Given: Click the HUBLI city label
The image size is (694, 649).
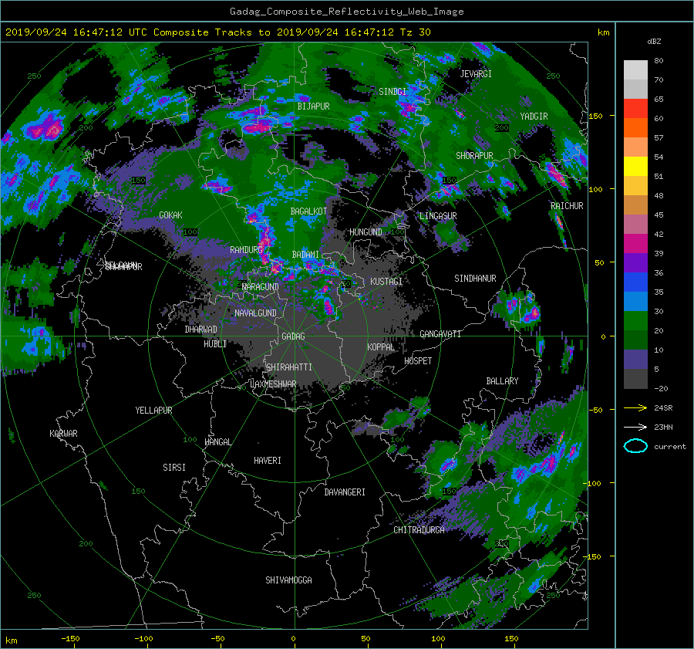Looking at the screenshot, I should (x=215, y=343).
